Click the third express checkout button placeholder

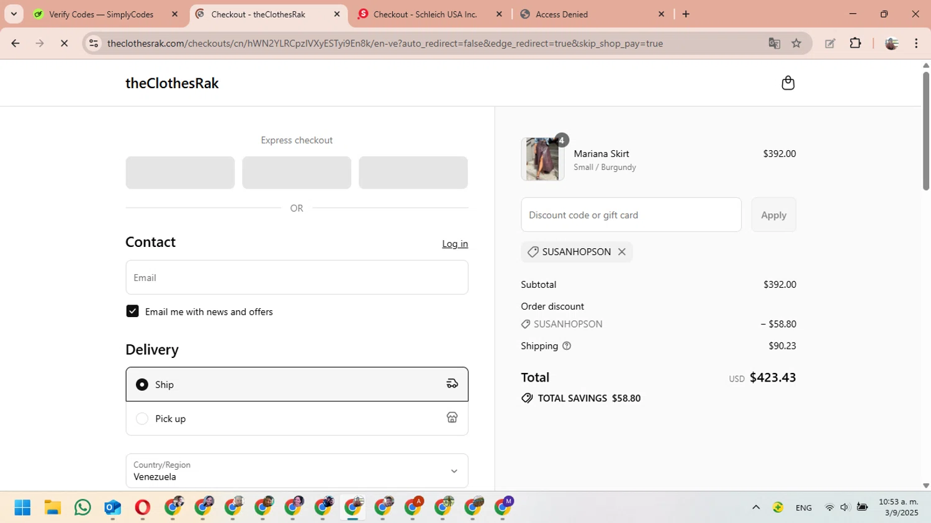point(413,172)
